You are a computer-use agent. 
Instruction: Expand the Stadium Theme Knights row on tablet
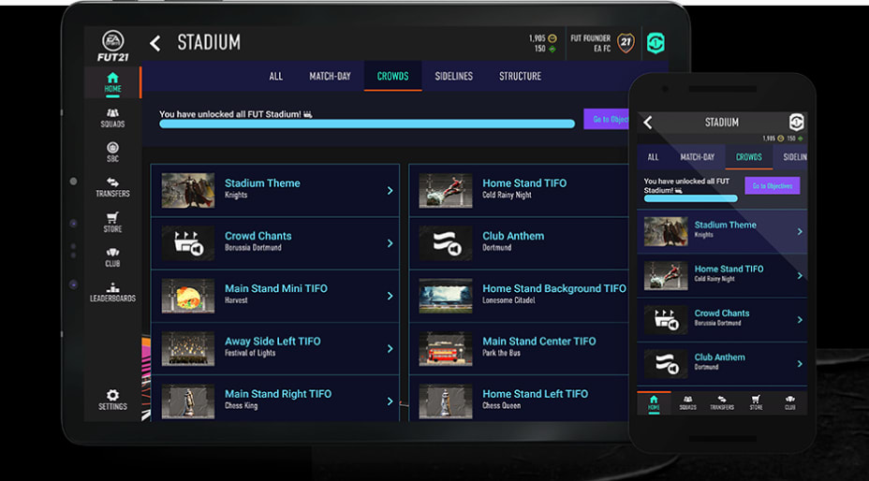pyautogui.click(x=275, y=190)
